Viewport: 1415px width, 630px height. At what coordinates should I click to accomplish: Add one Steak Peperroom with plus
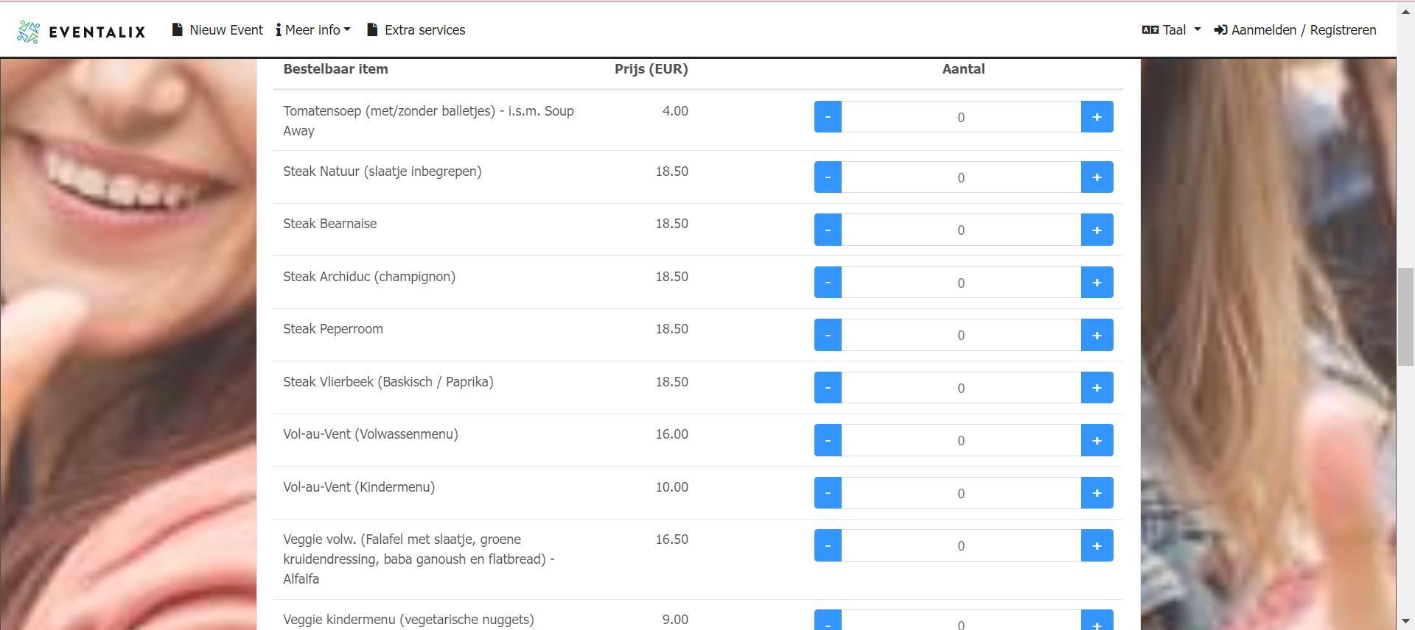[x=1097, y=335]
